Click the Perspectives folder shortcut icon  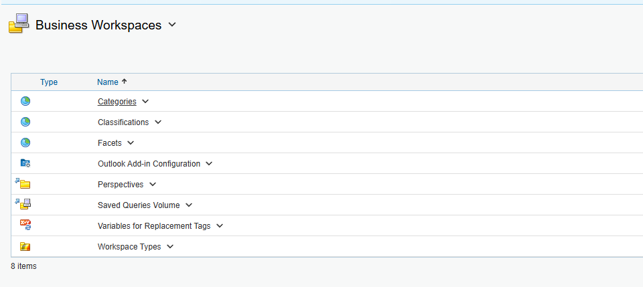[24, 184]
